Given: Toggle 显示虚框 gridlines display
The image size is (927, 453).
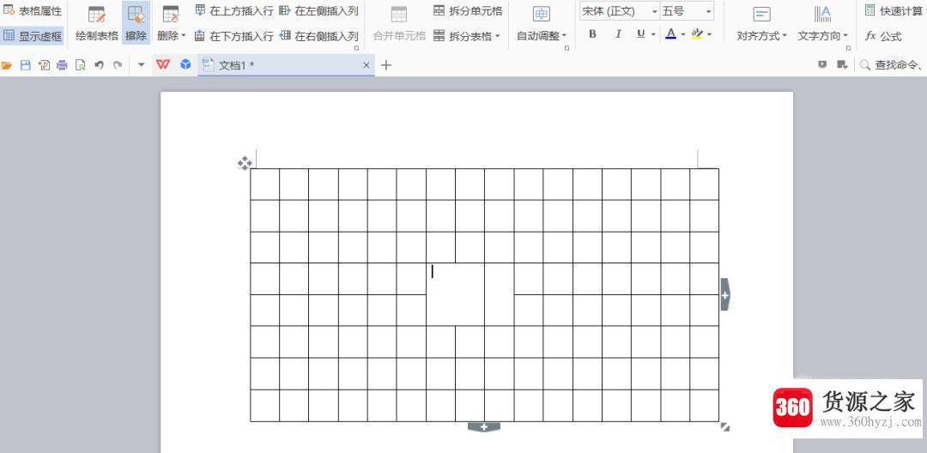Looking at the screenshot, I should pos(33,36).
